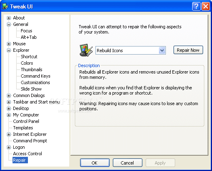Select Mouse in the tree
The height and width of the screenshot is (171, 212).
[19, 44]
